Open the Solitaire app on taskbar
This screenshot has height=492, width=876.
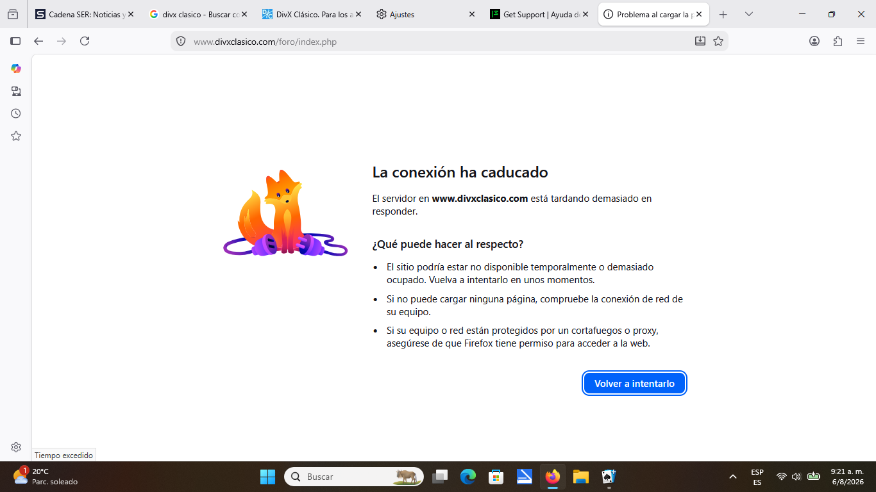(x=609, y=477)
